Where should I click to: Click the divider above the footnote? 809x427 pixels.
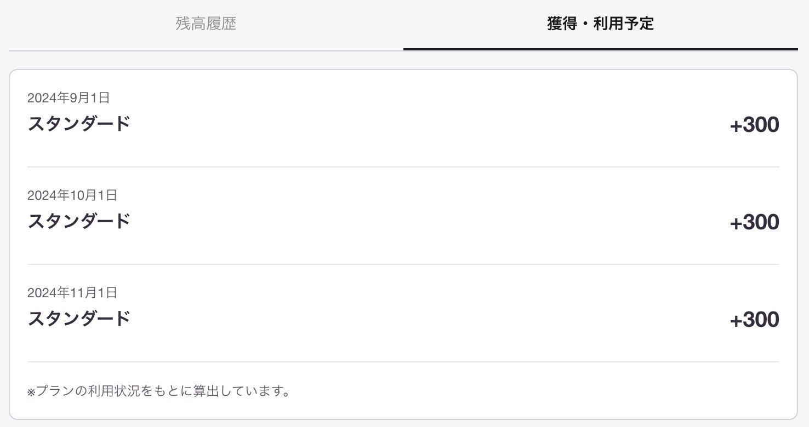[x=403, y=362]
